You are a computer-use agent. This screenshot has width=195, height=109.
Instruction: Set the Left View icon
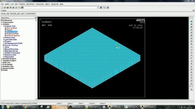tap(191, 38)
